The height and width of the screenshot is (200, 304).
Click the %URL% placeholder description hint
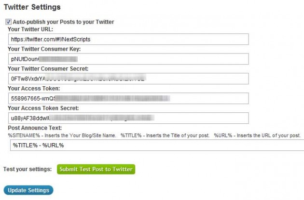pos(257,135)
